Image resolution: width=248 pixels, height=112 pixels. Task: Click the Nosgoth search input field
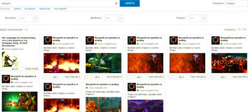tap(58, 3)
